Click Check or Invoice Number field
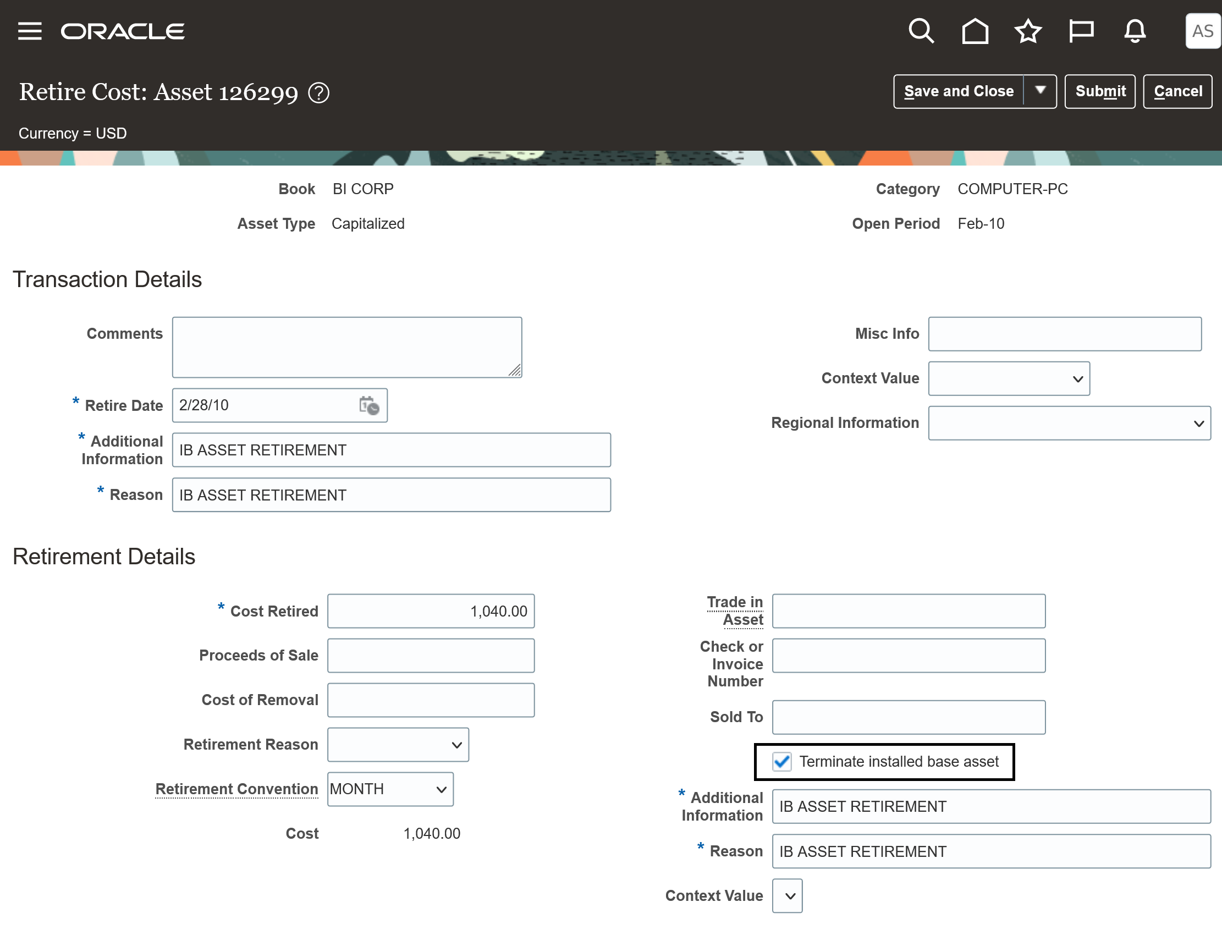1222x935 pixels. tap(909, 656)
